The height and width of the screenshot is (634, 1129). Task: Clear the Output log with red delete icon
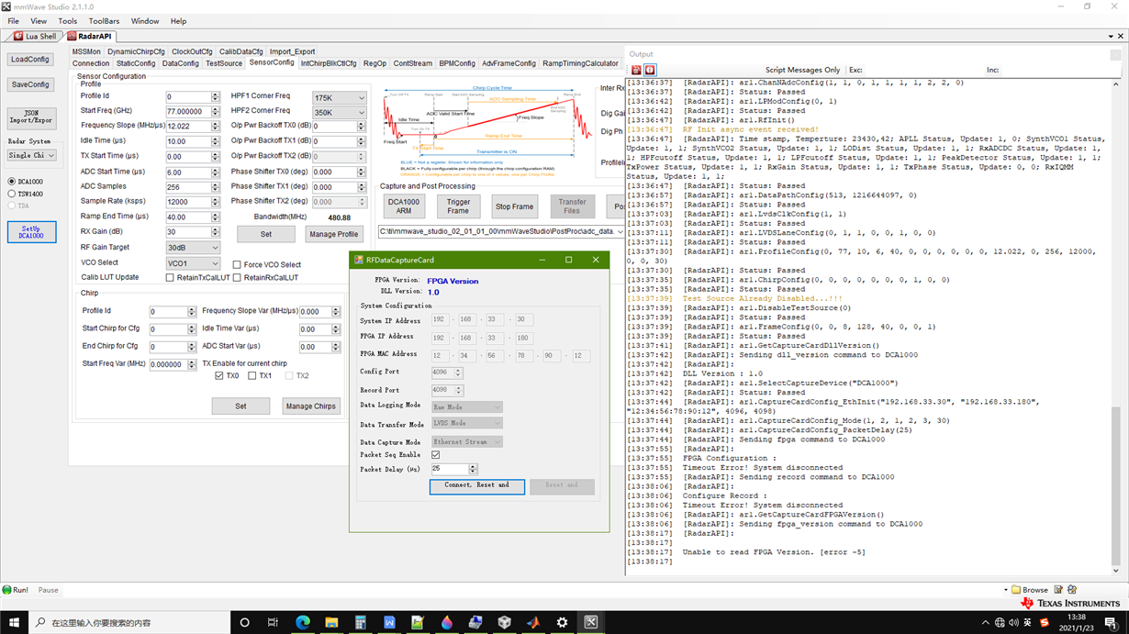click(x=636, y=70)
